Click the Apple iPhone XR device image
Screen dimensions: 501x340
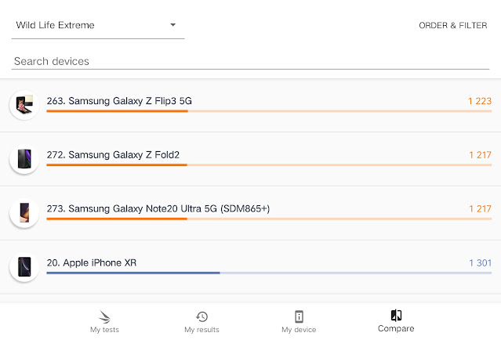click(24, 266)
